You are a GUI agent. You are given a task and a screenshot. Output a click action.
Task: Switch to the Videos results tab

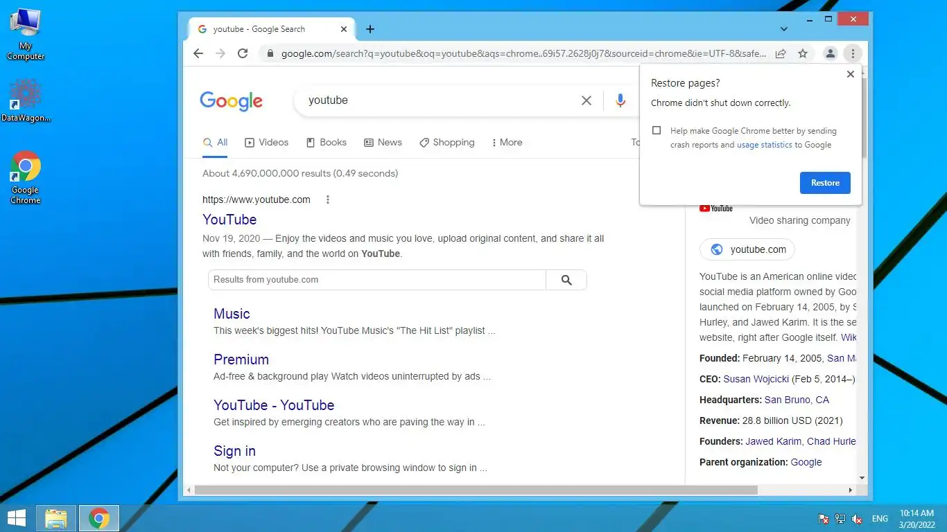pyautogui.click(x=266, y=142)
